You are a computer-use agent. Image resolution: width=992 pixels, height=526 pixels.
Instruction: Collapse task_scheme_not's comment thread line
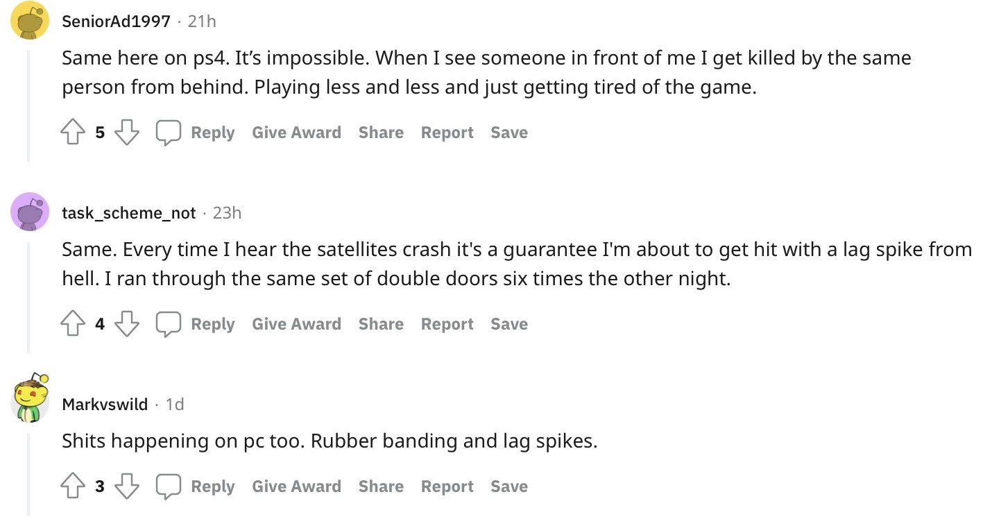point(28,295)
